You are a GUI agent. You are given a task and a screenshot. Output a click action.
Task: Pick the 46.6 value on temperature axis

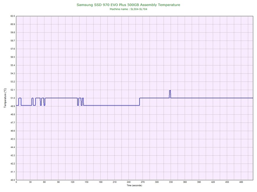pos(13,131)
